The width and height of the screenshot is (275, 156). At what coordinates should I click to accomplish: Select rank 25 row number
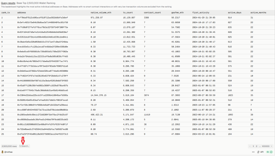tap(3, 134)
